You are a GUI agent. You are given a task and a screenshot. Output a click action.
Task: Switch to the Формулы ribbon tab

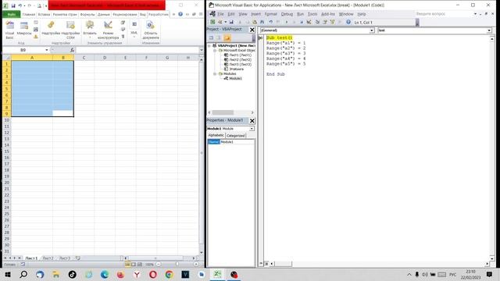coord(87,14)
